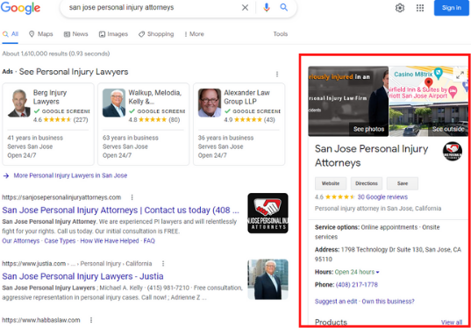Open Walkup, Melodia, Kelly ad card
The image size is (471, 328).
coord(143,124)
